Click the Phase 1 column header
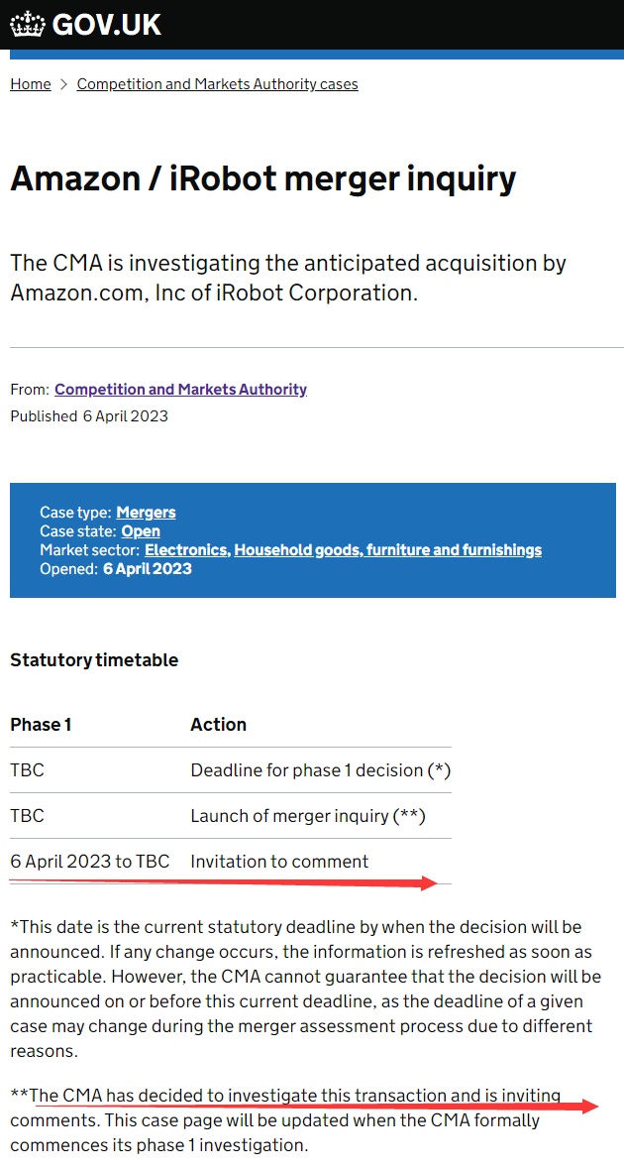 41,724
